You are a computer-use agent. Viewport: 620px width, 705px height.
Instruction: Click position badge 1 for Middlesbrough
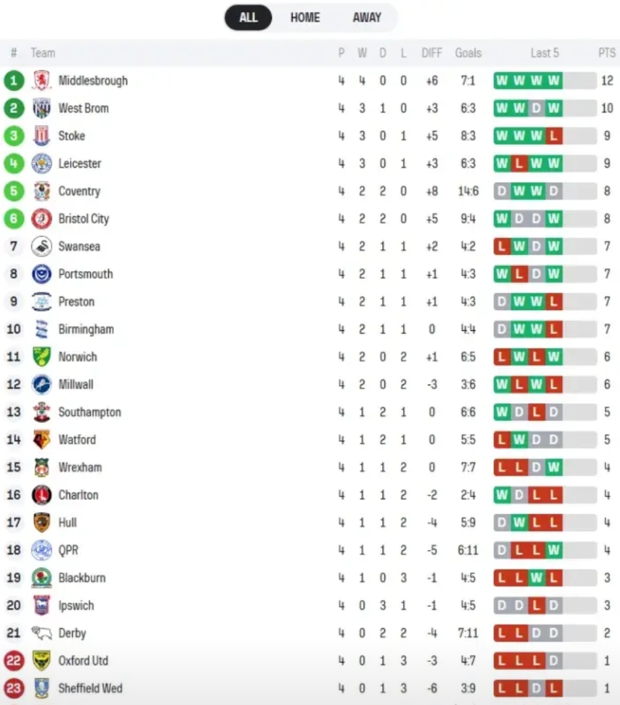point(13,80)
